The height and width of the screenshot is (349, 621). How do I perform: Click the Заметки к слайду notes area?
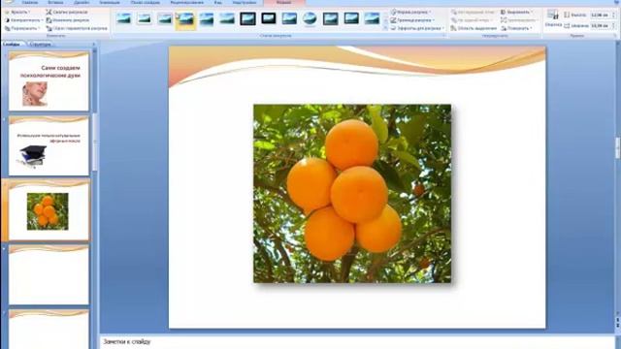(x=356, y=342)
